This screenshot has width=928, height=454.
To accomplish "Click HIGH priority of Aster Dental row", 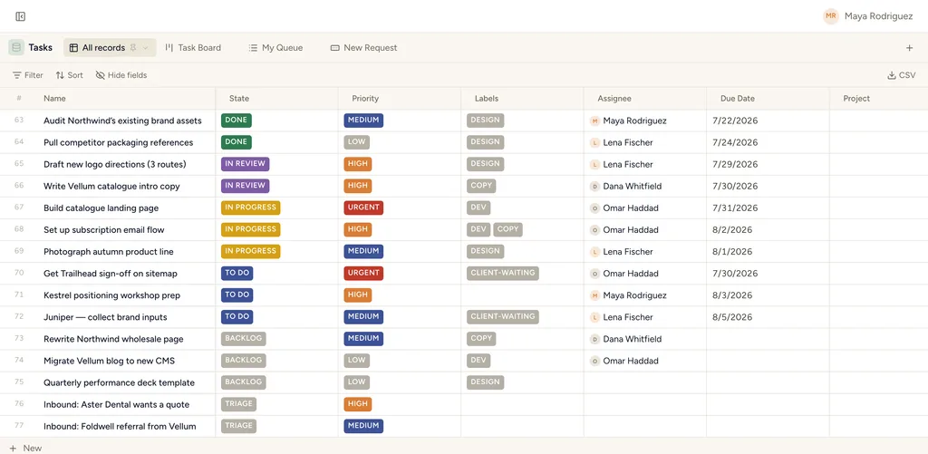I will pos(357,404).
